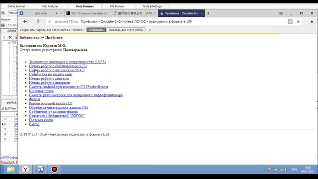The height and width of the screenshot is (179, 318).
Task: Show hidden system tray icons
Action: [264, 170]
